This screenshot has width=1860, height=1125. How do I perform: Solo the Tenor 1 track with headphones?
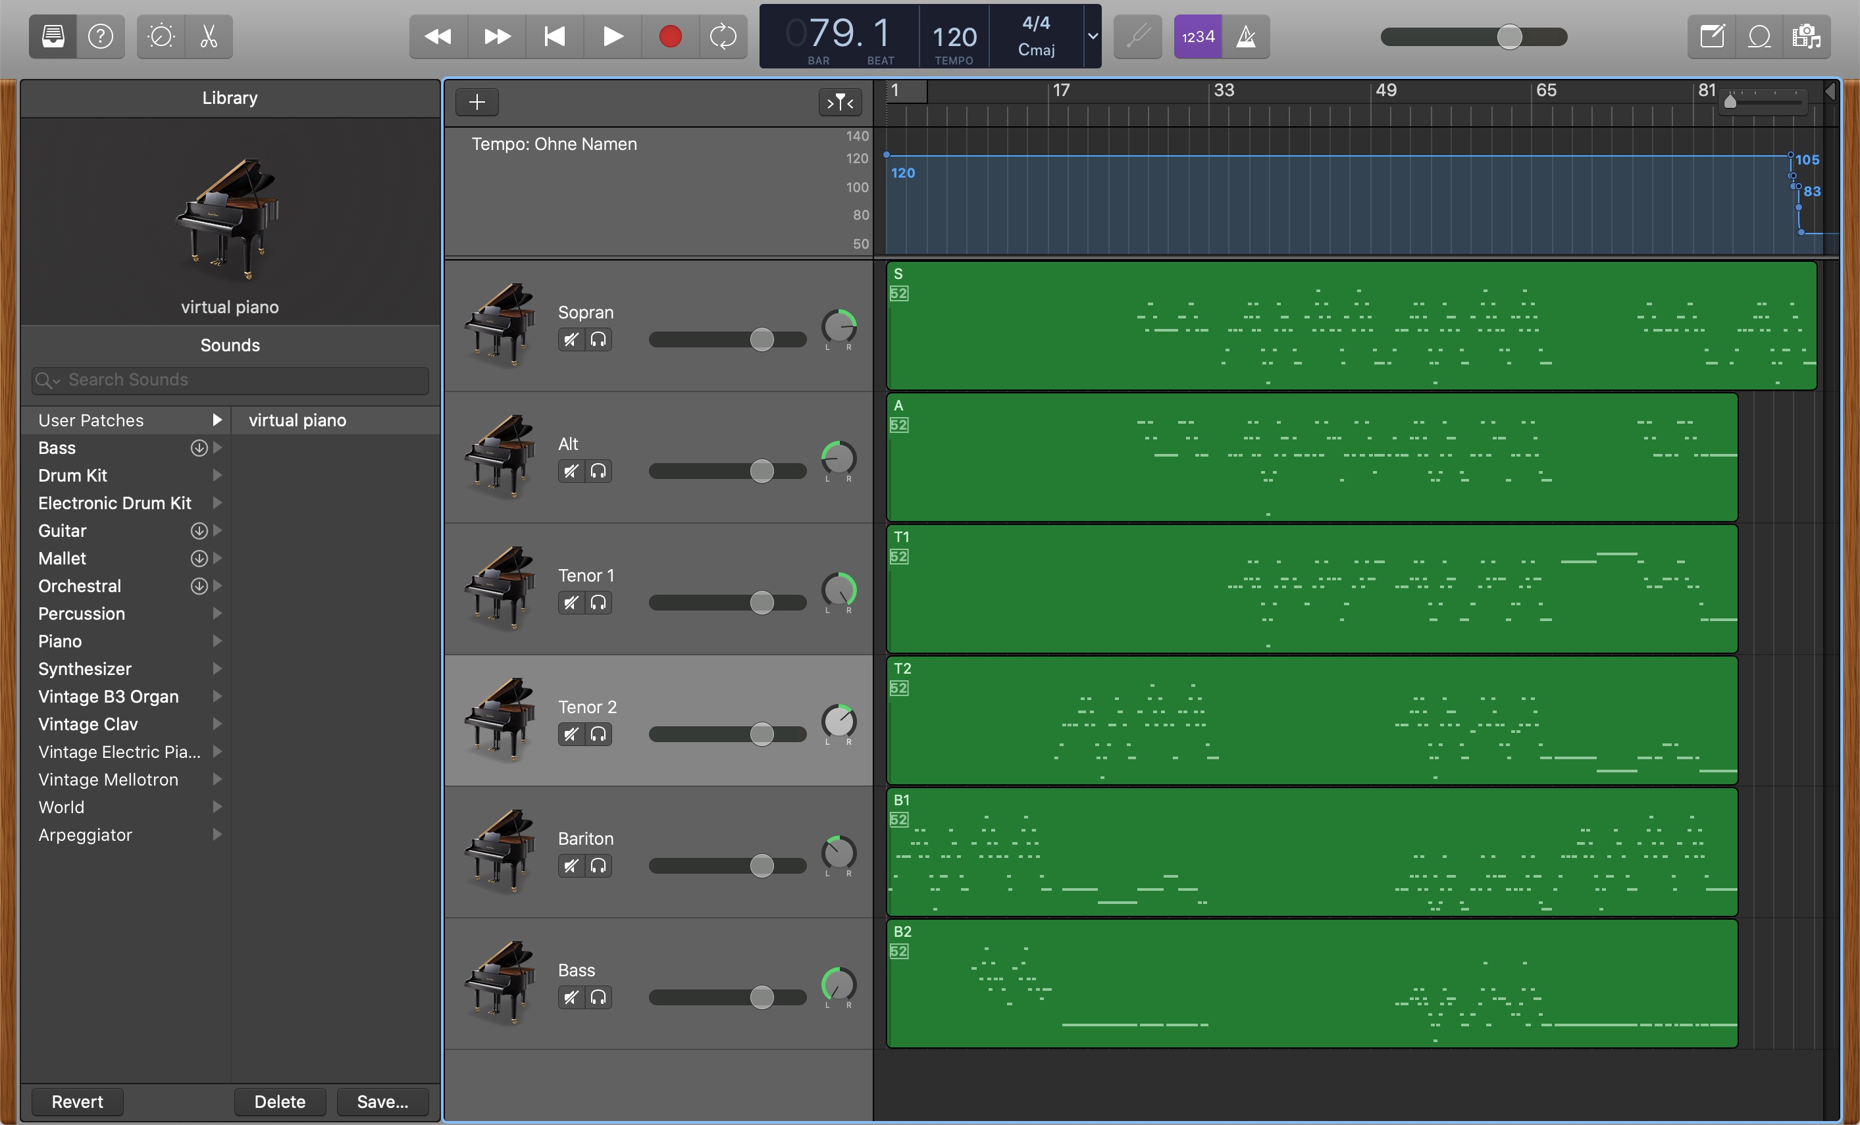tap(598, 603)
